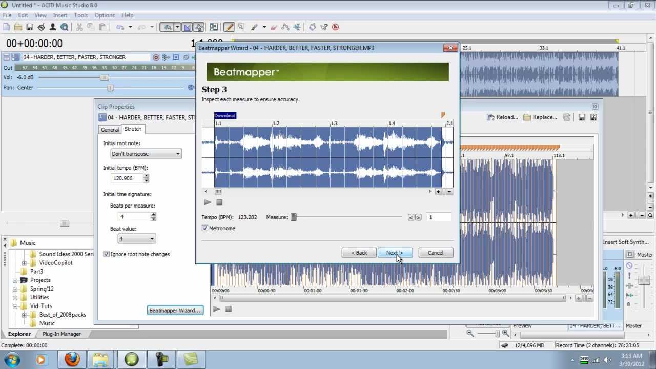This screenshot has width=656, height=369.
Task: Click Next in the Beatmapper Wizard
Action: [x=395, y=253]
